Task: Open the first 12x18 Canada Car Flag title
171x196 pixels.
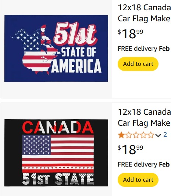Action: point(145,13)
